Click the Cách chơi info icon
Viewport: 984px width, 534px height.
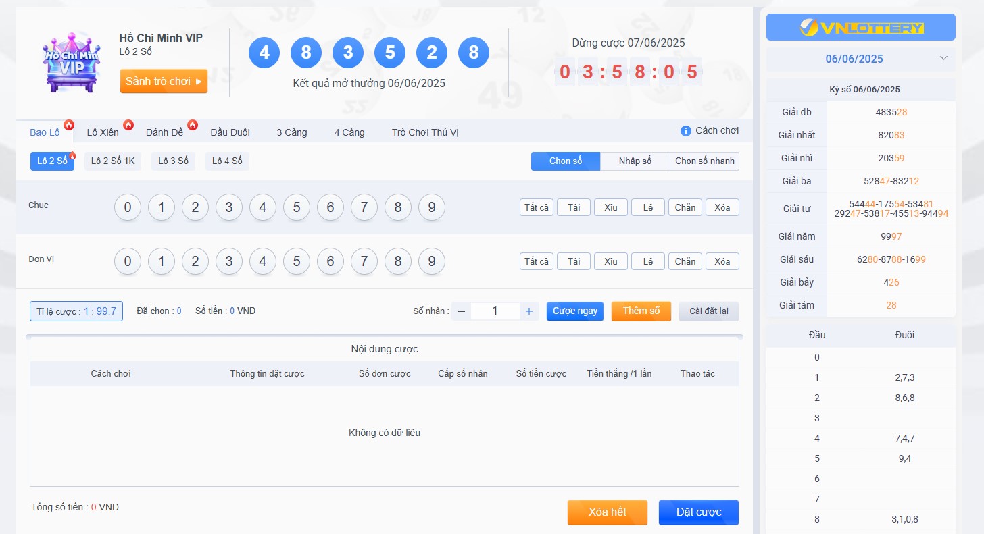tap(685, 131)
